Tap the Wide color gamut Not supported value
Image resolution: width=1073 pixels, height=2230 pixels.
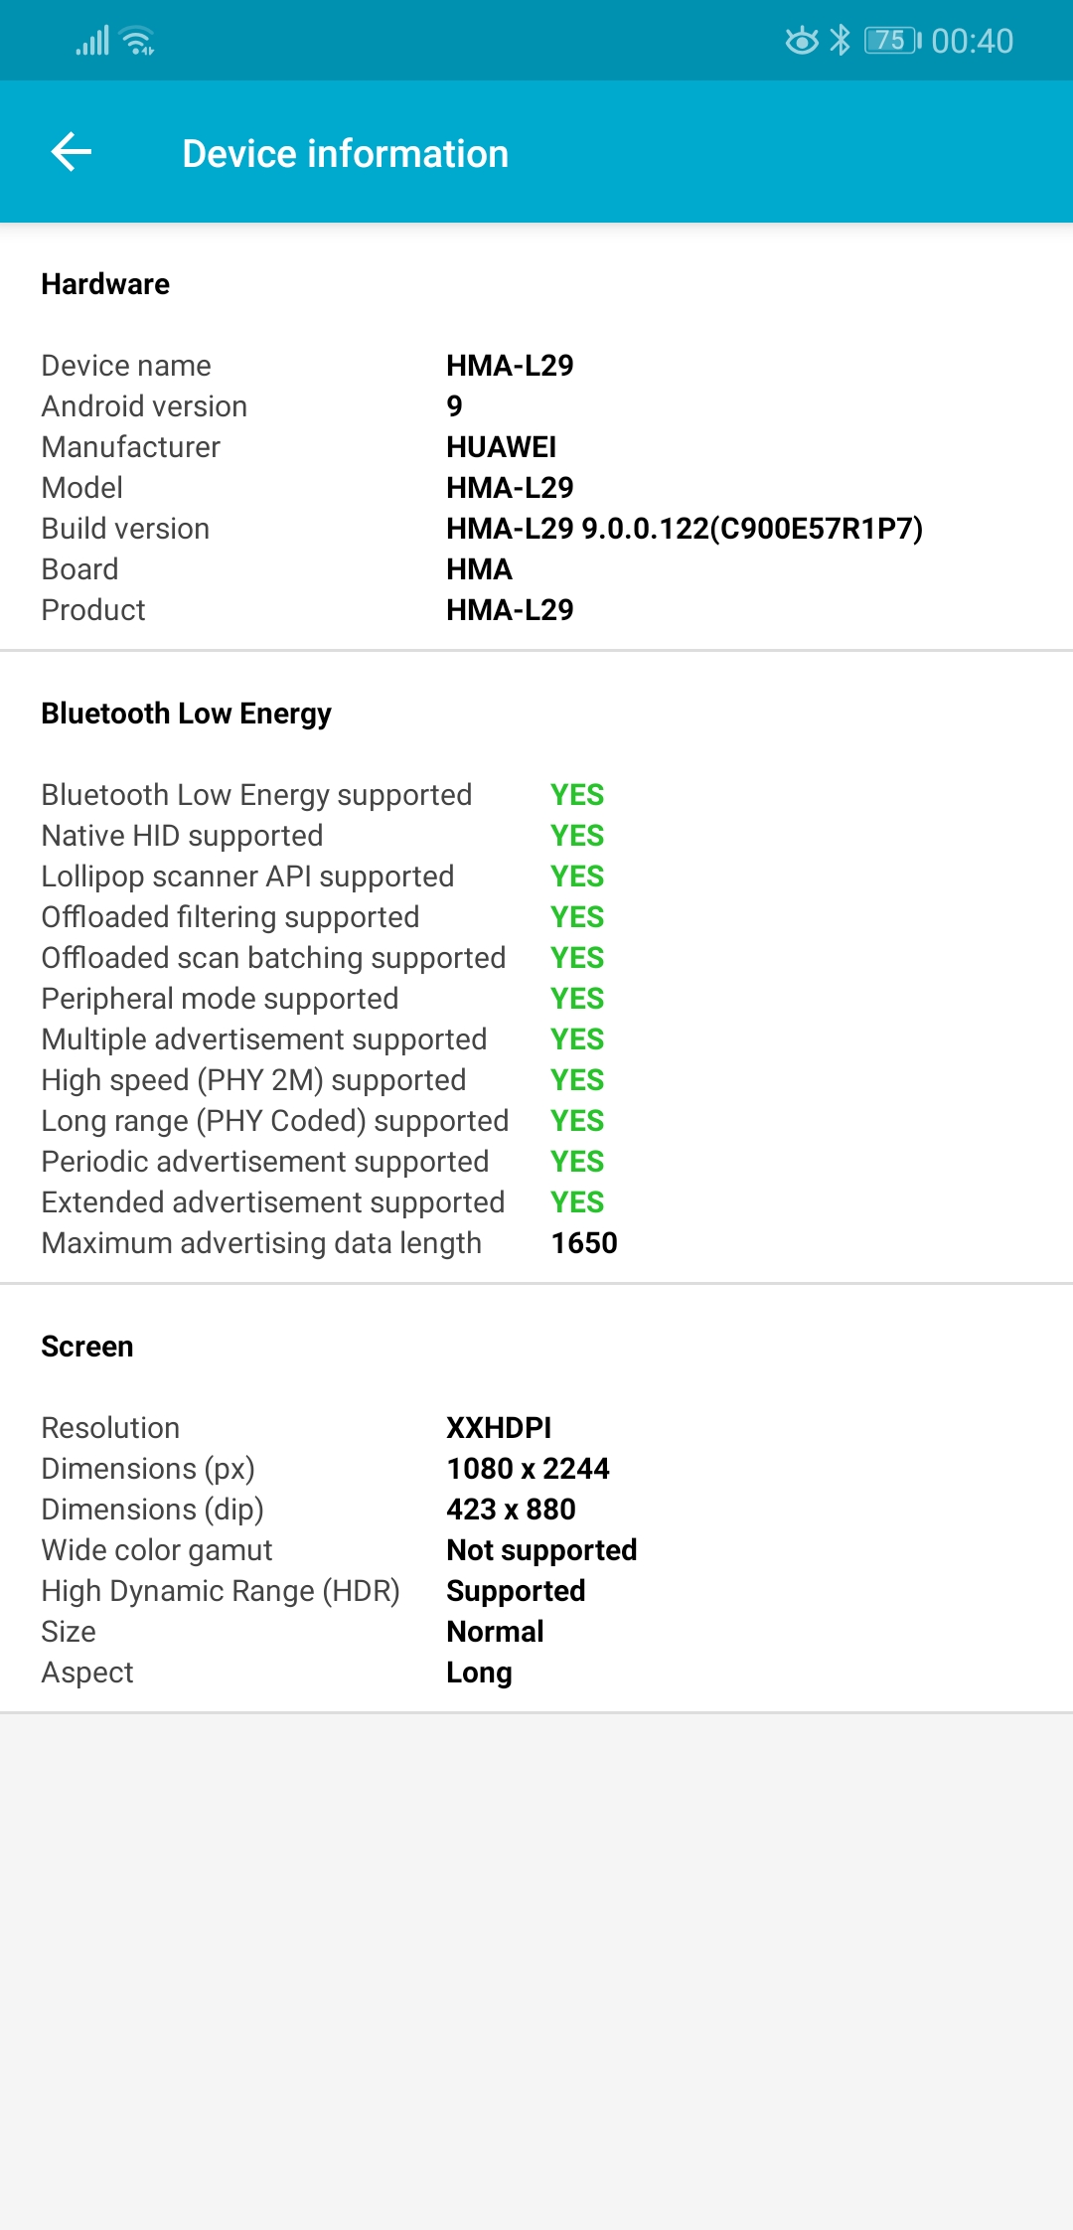click(541, 1550)
